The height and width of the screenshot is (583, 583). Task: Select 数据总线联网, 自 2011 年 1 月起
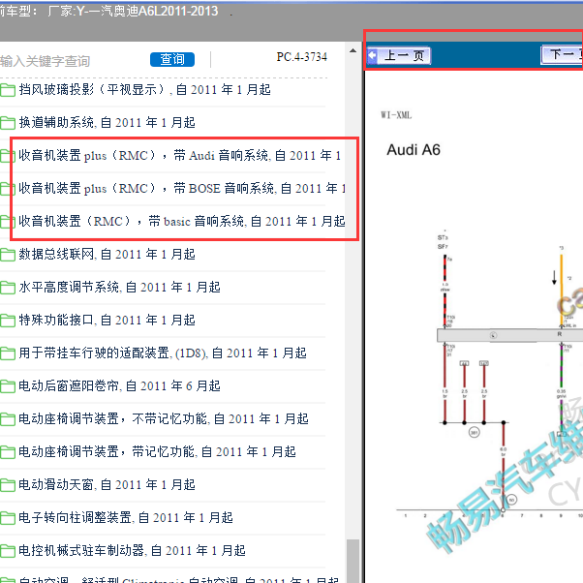[x=107, y=255]
